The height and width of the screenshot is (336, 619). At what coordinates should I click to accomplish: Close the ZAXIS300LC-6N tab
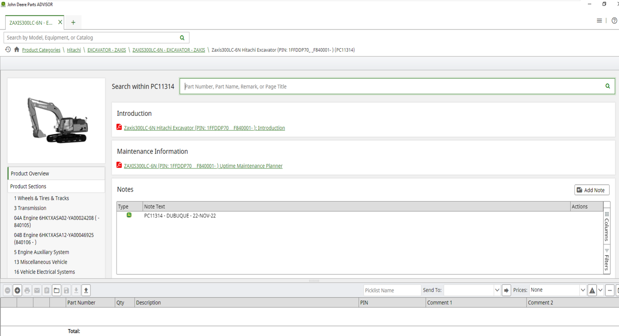60,22
